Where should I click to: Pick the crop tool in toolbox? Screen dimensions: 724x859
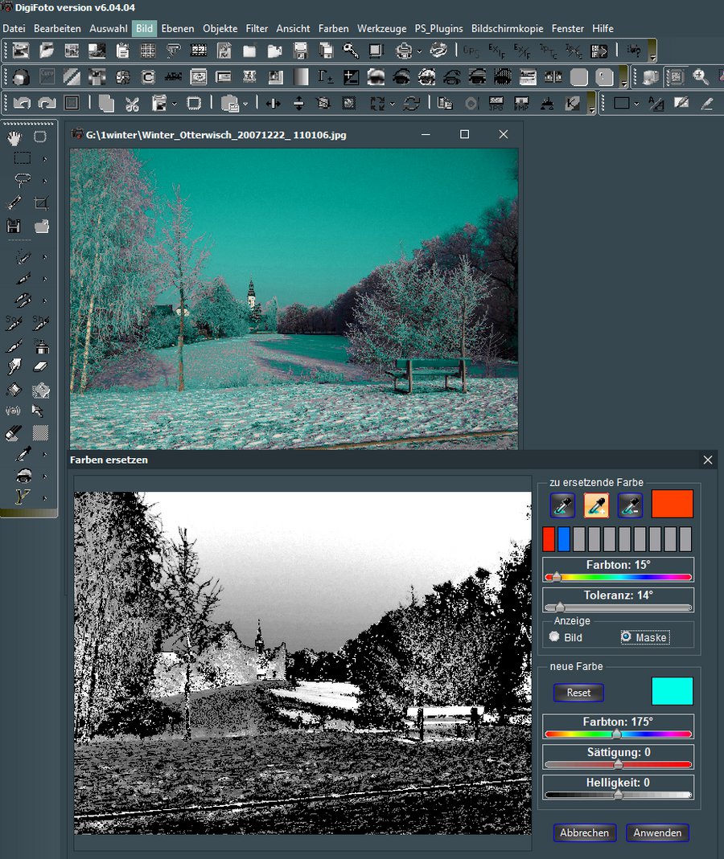click(x=41, y=203)
